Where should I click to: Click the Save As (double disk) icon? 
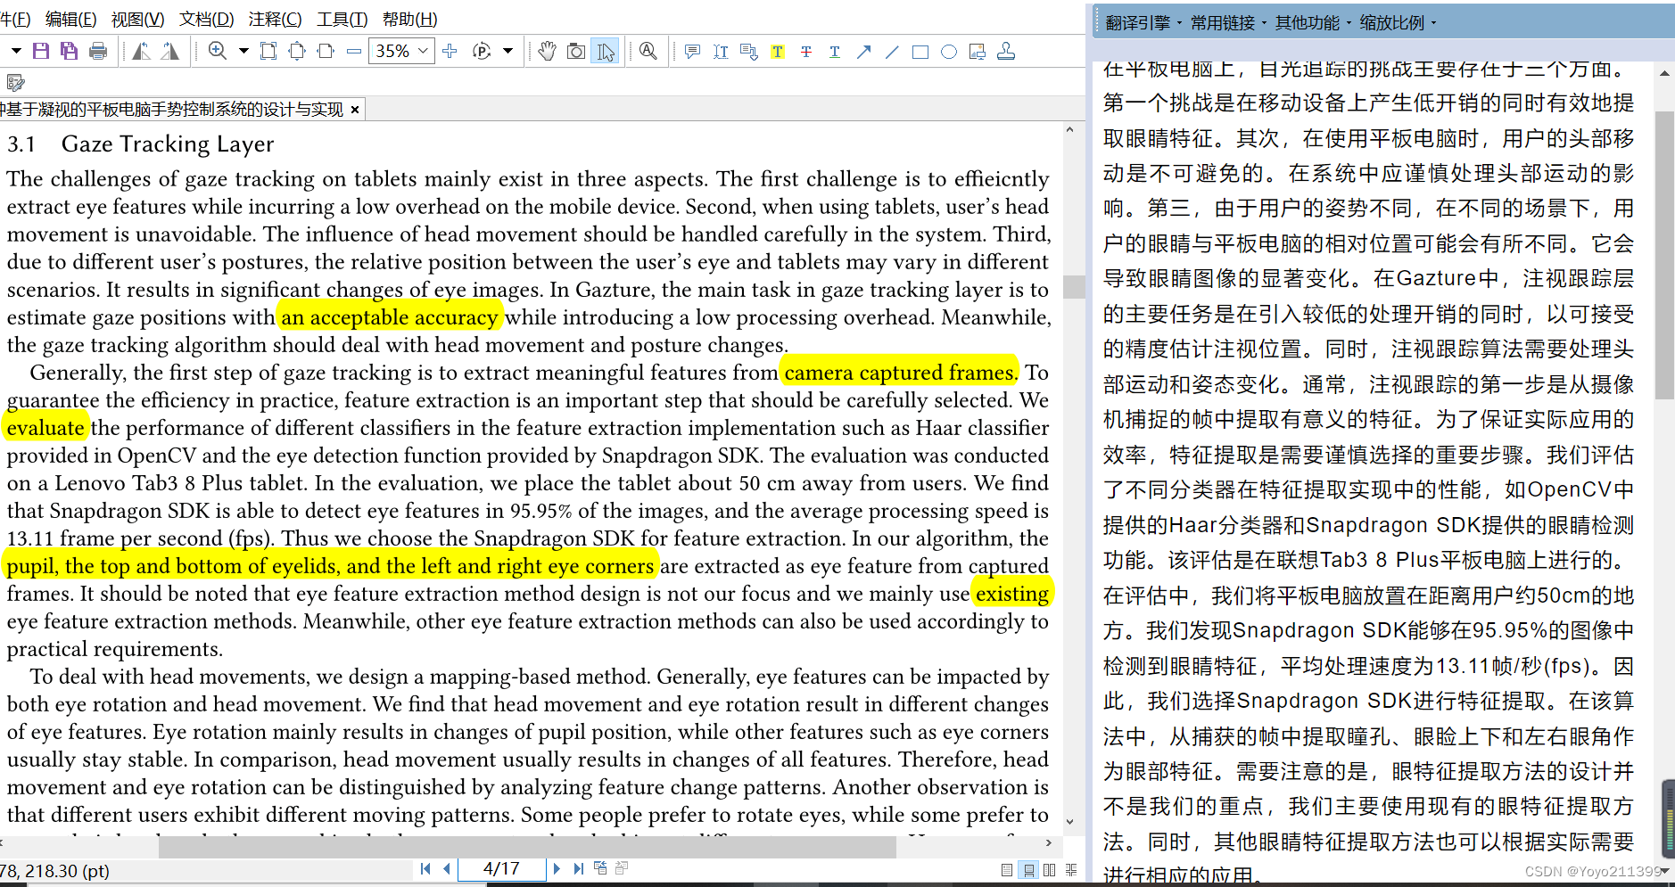pos(69,52)
